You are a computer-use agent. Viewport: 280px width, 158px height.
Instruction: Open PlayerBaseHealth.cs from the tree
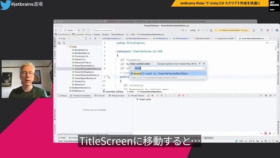83,65
